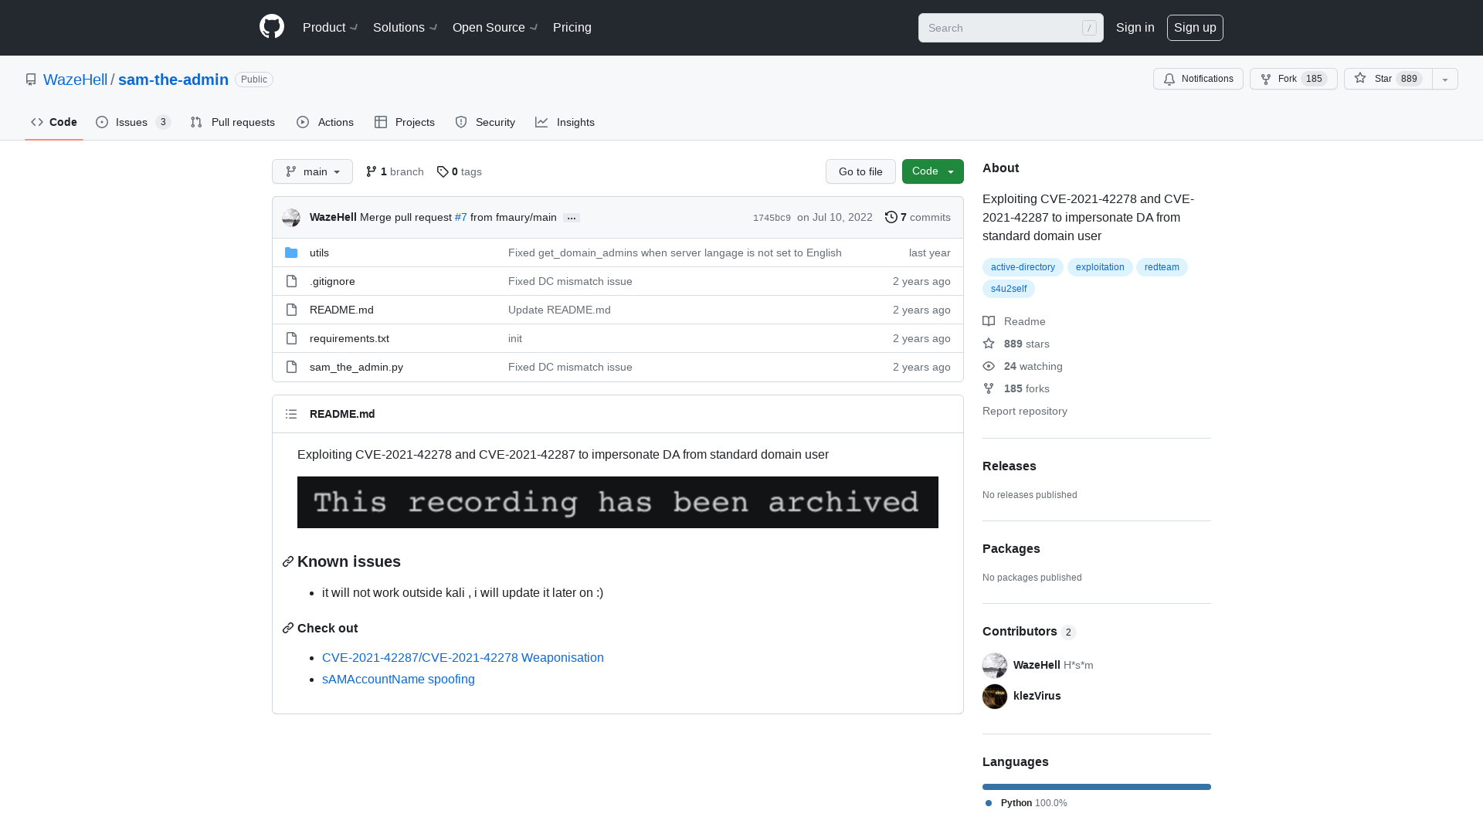
Task: Expand the Open Source menu
Action: pyautogui.click(x=495, y=27)
